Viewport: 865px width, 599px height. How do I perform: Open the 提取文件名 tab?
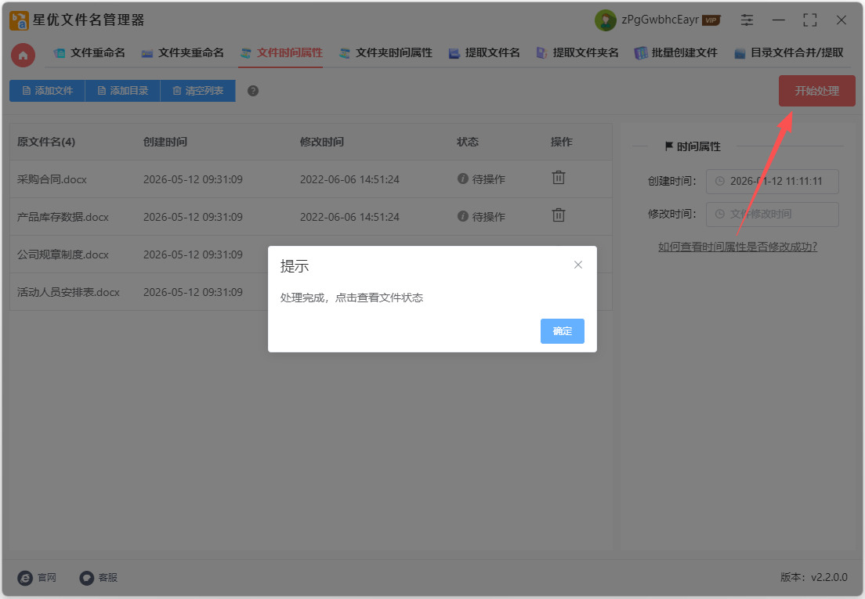pyautogui.click(x=484, y=53)
